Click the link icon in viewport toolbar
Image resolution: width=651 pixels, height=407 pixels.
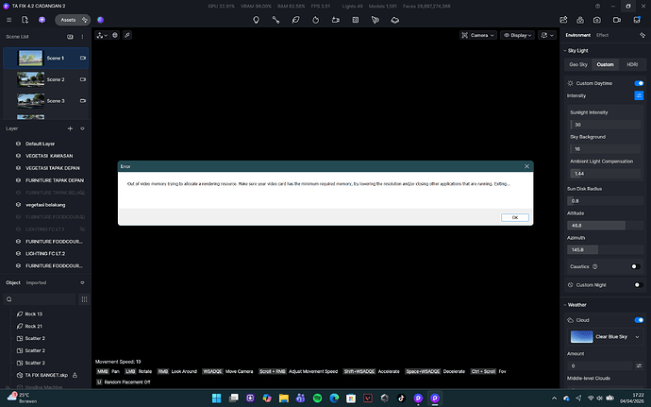127,35
